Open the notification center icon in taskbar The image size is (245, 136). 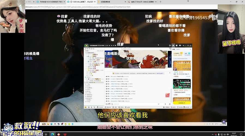pos(241,134)
